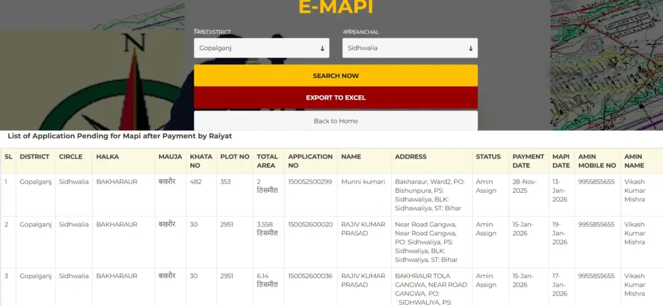Click payment date 28-Nov-2025
Screen dimensions: 663x306
524,186
